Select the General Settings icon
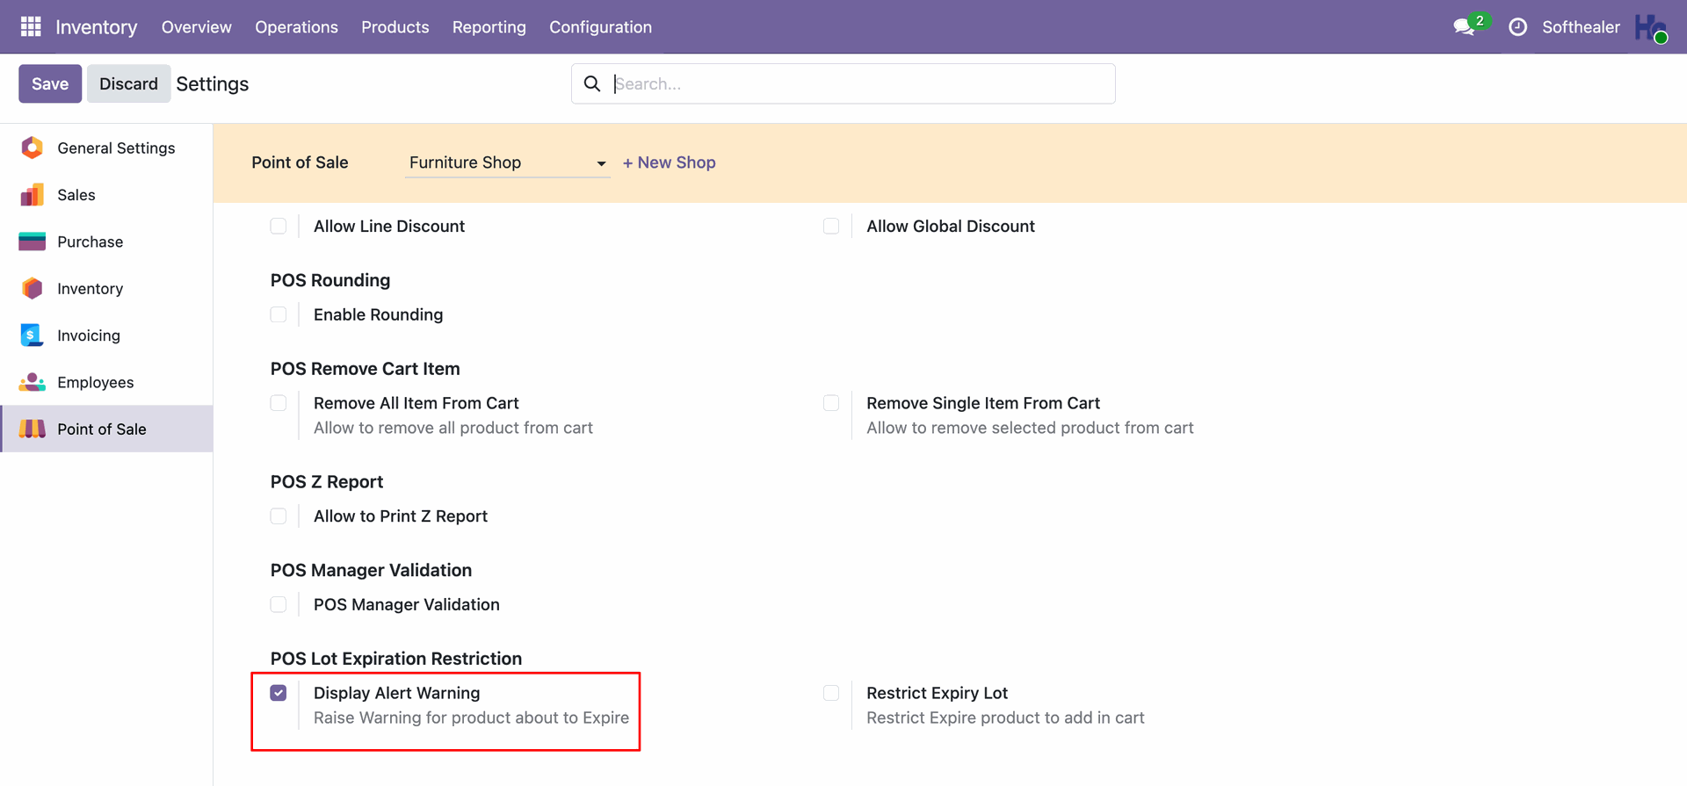The image size is (1687, 786). coord(33,148)
